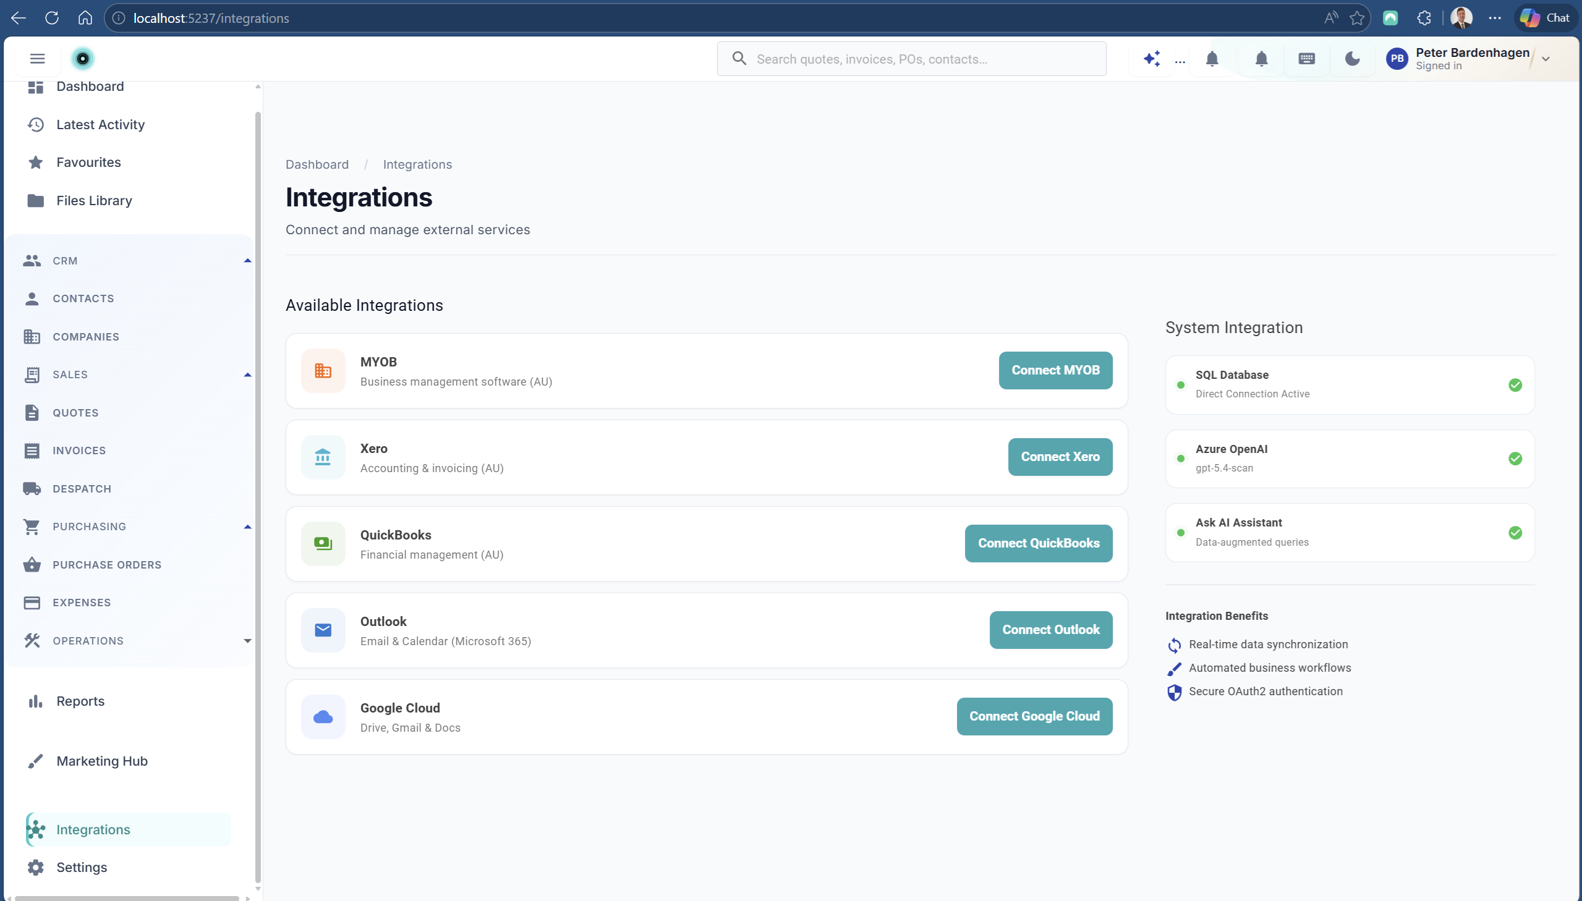Expand the Peter Bardenhagen account dropdown
Screen dimensions: 1582x901
(x=1546, y=59)
